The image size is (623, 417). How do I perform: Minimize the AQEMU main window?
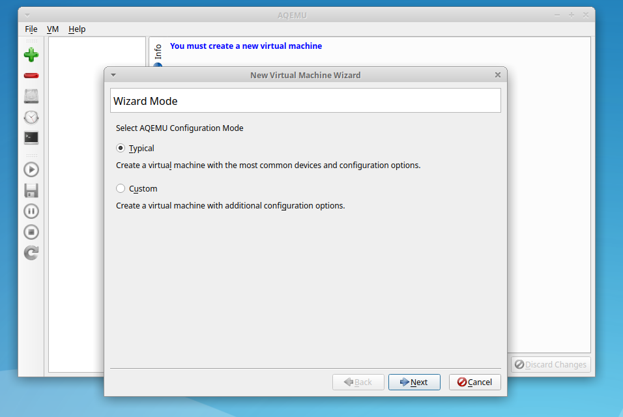(x=557, y=15)
